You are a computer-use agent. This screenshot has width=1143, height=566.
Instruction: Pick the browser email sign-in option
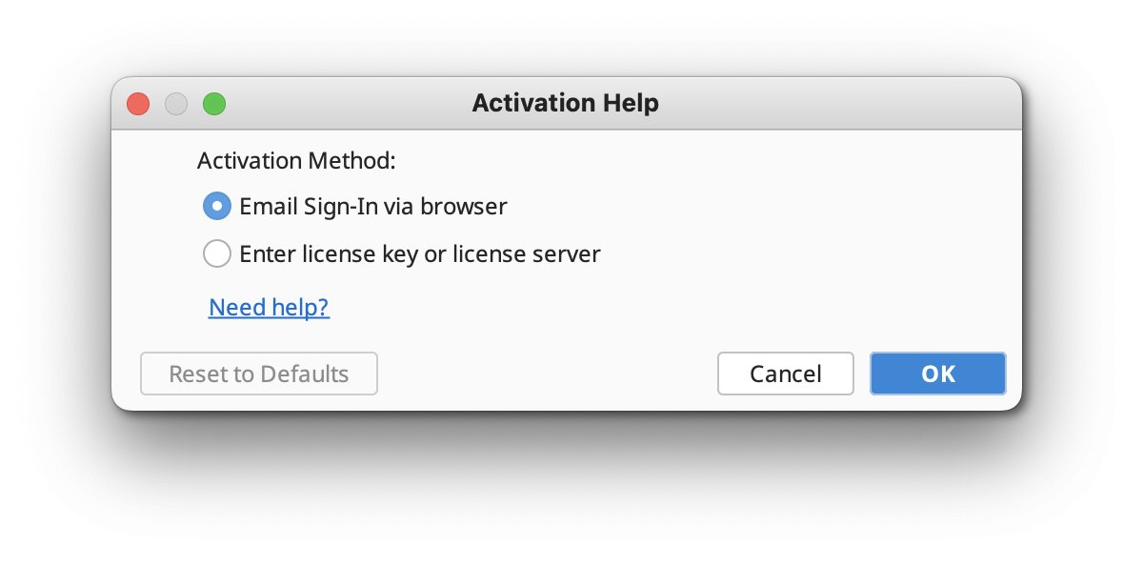[217, 206]
